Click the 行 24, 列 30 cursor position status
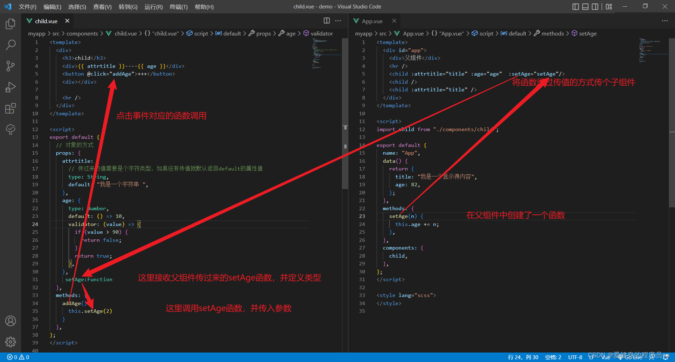 pos(523,357)
